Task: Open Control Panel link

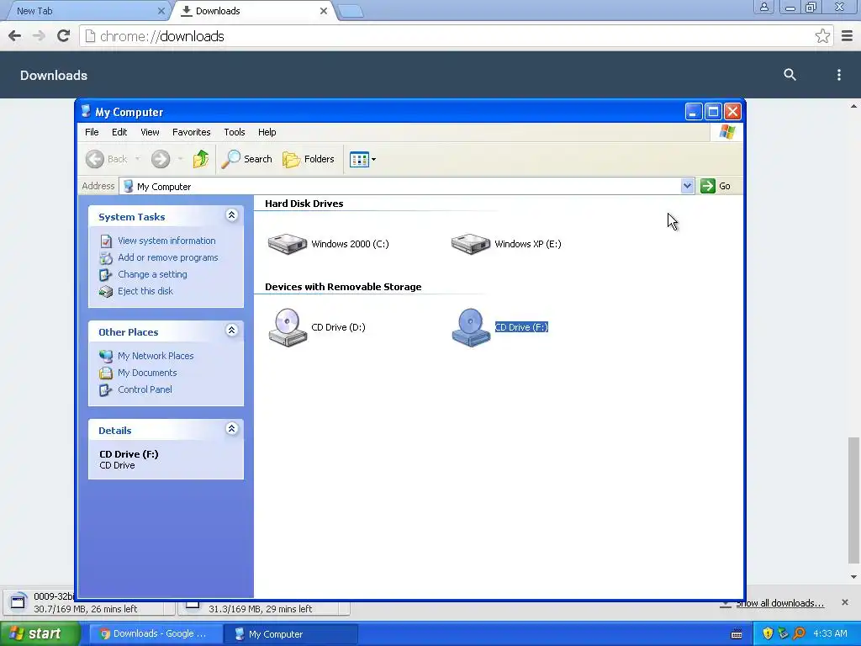Action: pos(145,389)
